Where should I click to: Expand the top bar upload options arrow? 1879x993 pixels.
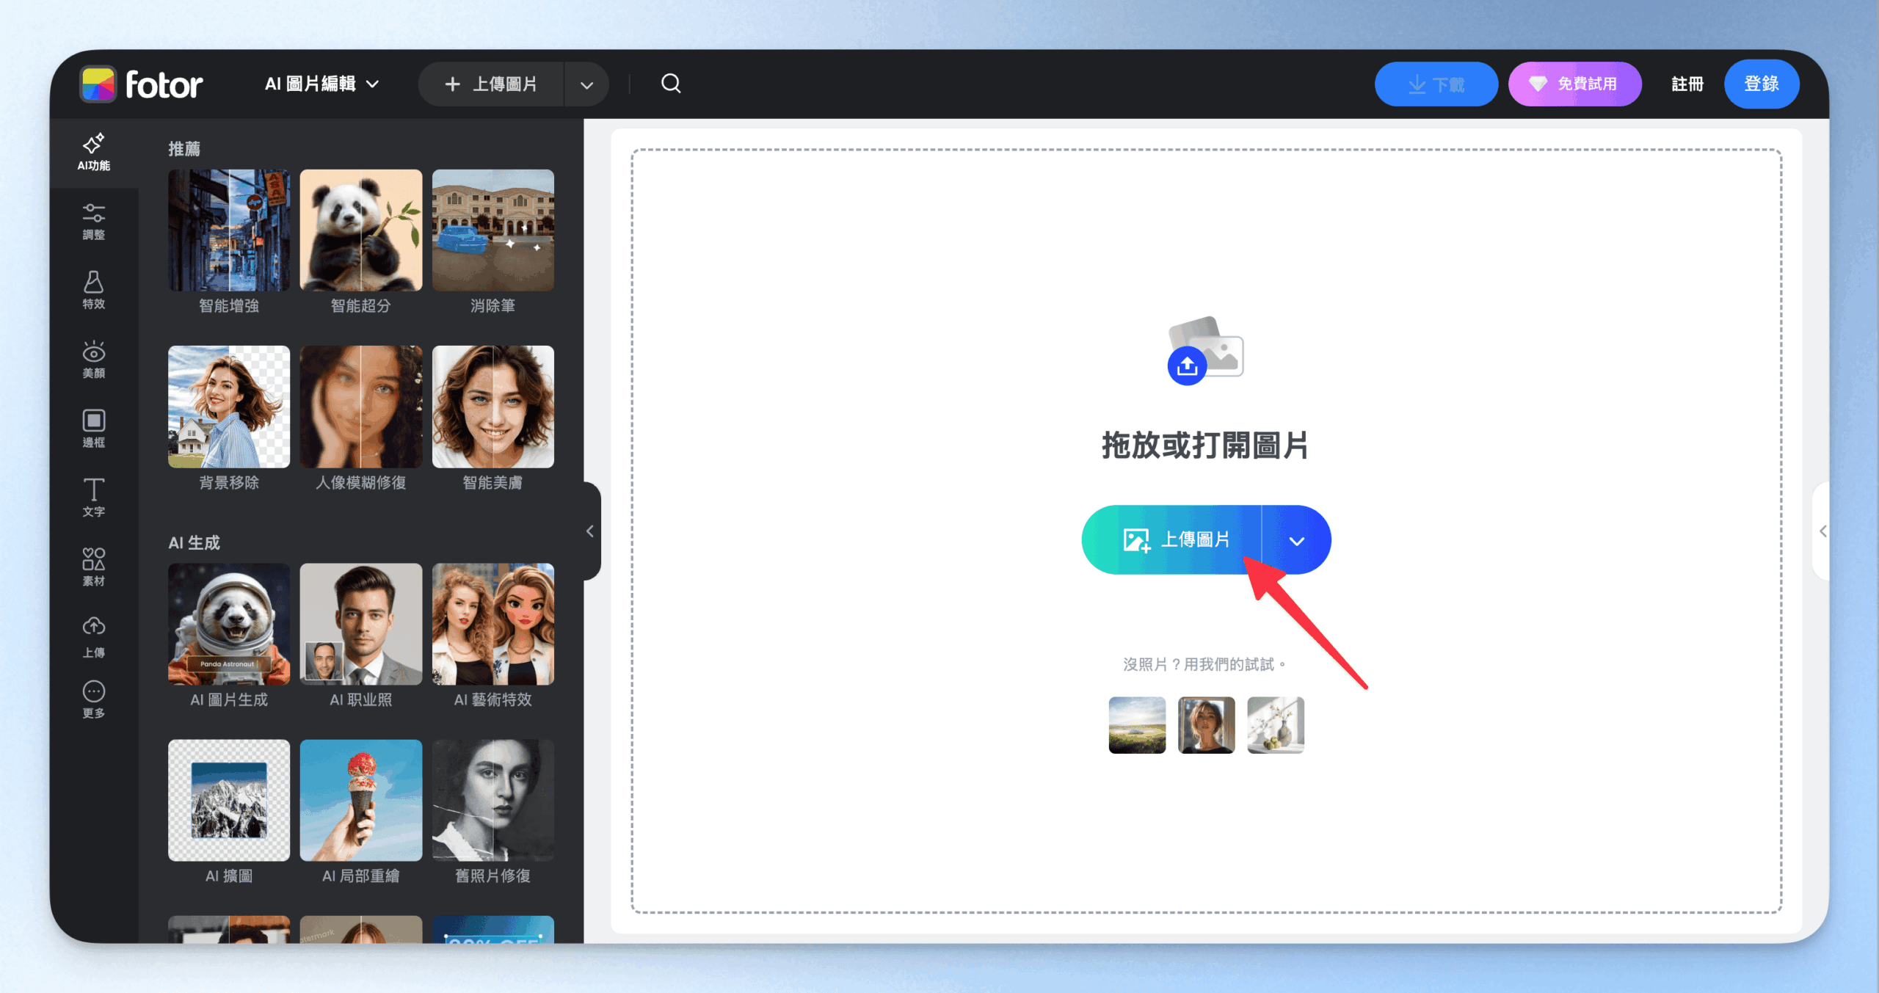[586, 84]
